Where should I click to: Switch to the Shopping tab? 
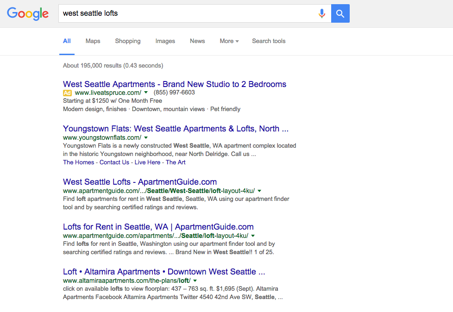(x=128, y=41)
